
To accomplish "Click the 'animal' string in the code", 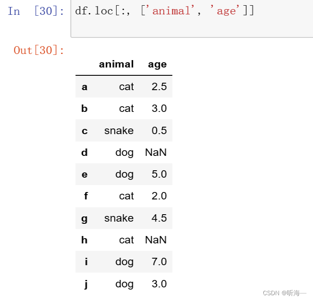I will click(171, 10).
